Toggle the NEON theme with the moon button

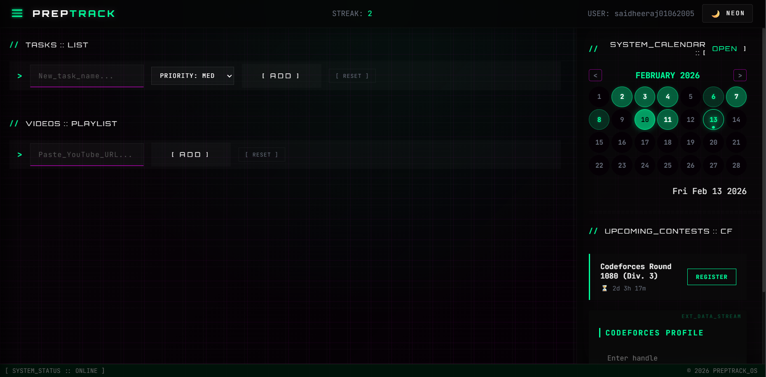click(x=727, y=13)
